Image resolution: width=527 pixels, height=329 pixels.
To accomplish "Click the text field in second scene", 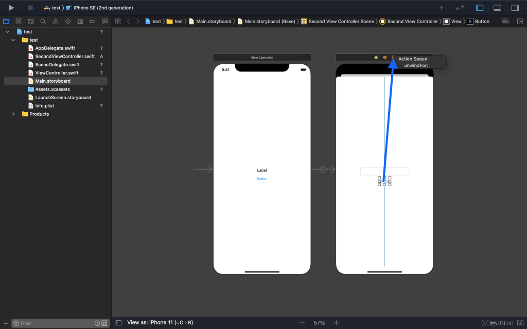I will tap(384, 171).
